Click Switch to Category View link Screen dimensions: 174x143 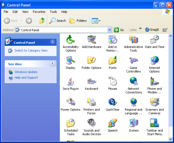coord(31,51)
